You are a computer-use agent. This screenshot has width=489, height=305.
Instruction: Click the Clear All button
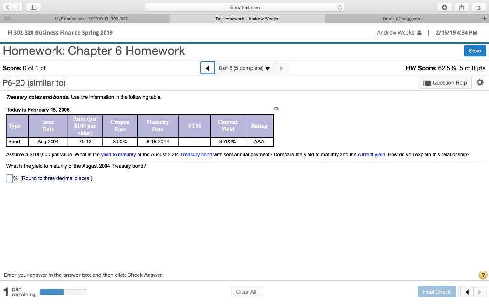click(x=246, y=291)
